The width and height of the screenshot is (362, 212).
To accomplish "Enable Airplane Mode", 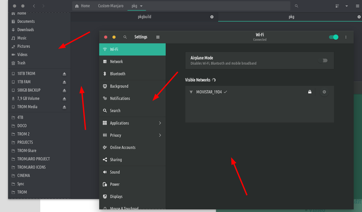I will (x=323, y=60).
